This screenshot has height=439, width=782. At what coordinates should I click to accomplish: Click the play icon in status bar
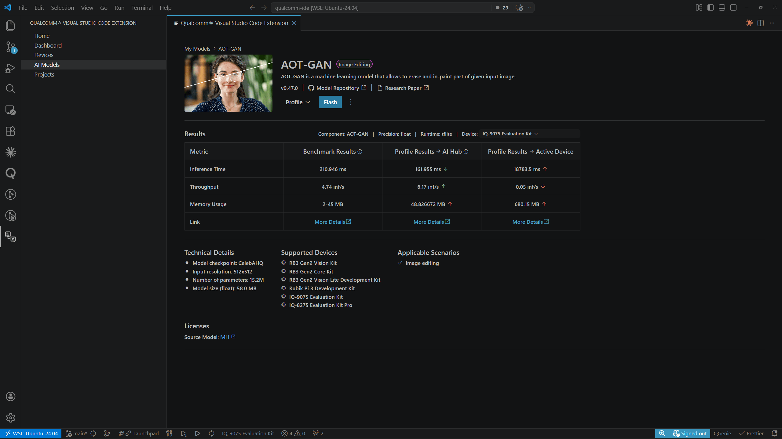tap(197, 433)
